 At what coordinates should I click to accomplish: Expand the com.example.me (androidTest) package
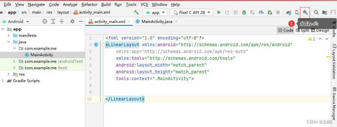click(x=14, y=61)
